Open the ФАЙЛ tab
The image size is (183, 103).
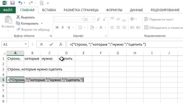(x=8, y=10)
